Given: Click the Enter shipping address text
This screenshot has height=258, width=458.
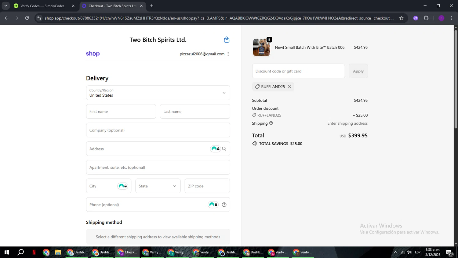Looking at the screenshot, I should pyautogui.click(x=347, y=123).
